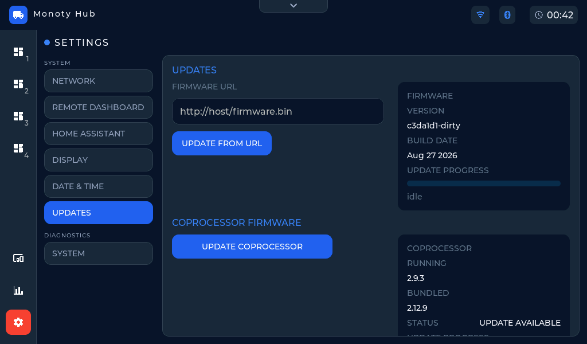Open Date & Time settings section
Screen dimensions: 587x344
tap(99, 186)
